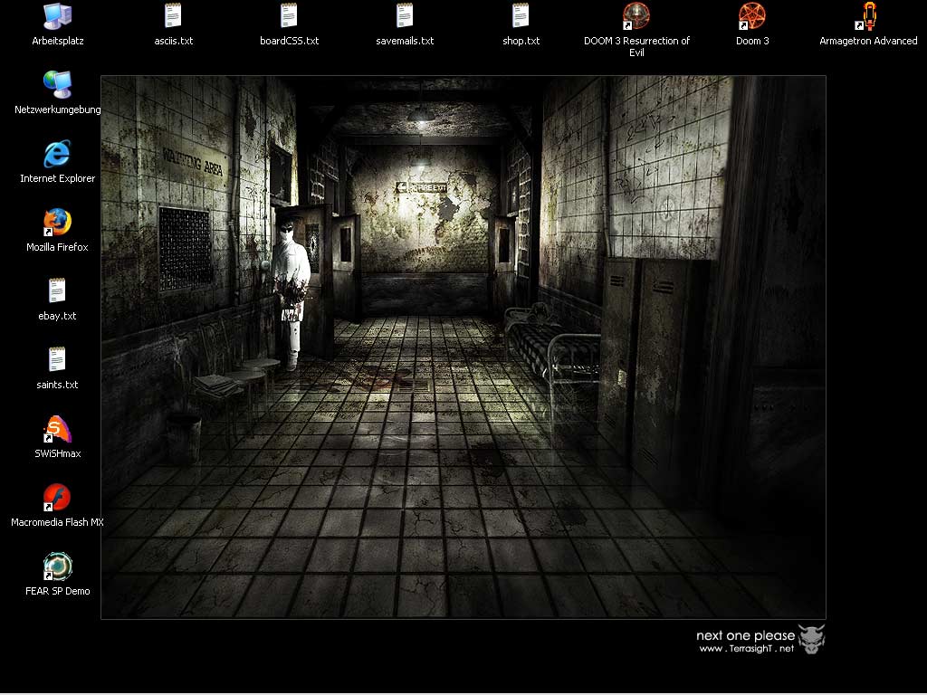Click the saints.txt file icon
Screen dimensions: 927x695
coord(57,360)
